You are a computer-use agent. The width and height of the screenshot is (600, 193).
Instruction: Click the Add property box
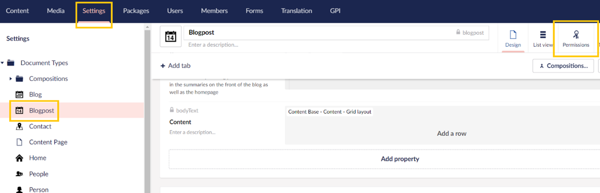tap(400, 159)
